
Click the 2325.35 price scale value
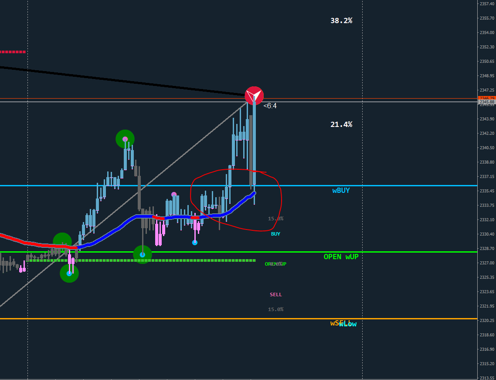pyautogui.click(x=487, y=277)
